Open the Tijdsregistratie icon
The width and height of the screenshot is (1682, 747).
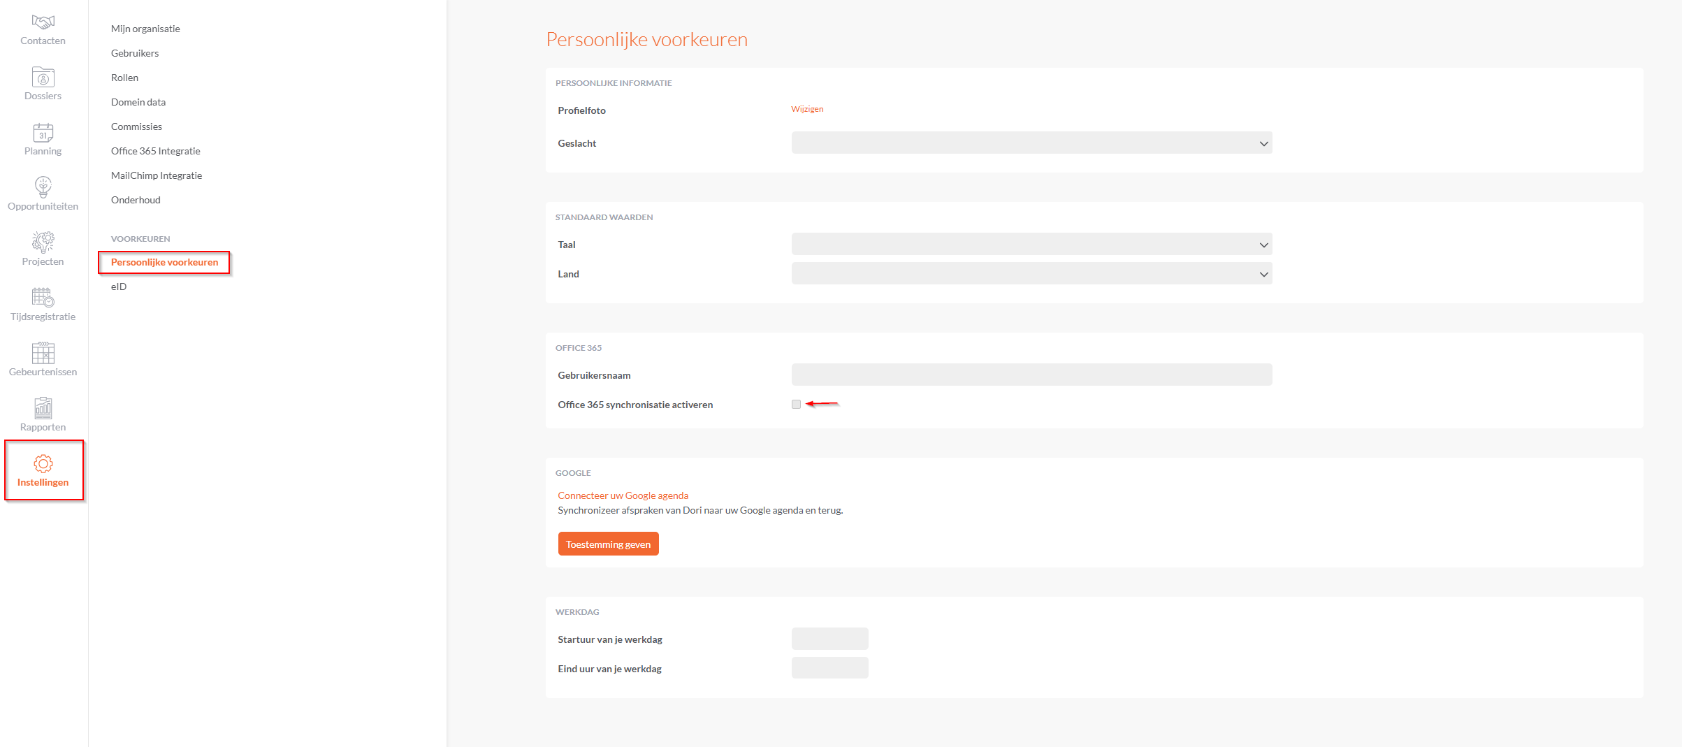tap(43, 297)
